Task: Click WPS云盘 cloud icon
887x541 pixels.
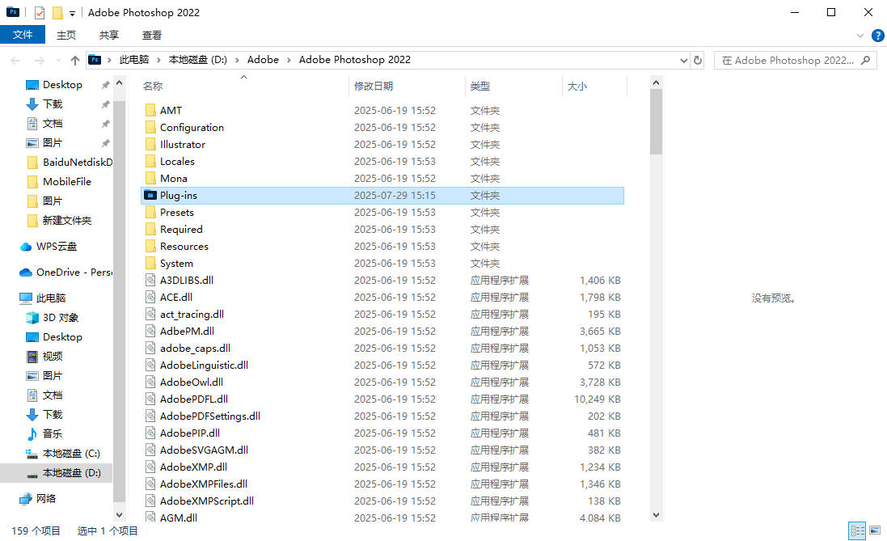Action: pyautogui.click(x=25, y=247)
